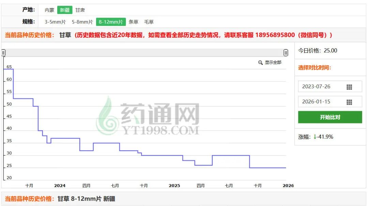Open calendar picker for 2026-01-15

[349, 102]
